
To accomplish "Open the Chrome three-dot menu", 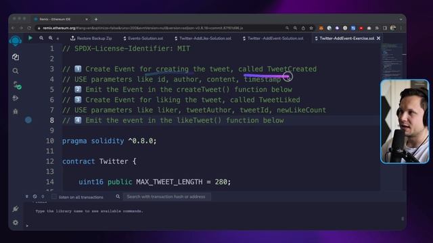I will [401, 28].
